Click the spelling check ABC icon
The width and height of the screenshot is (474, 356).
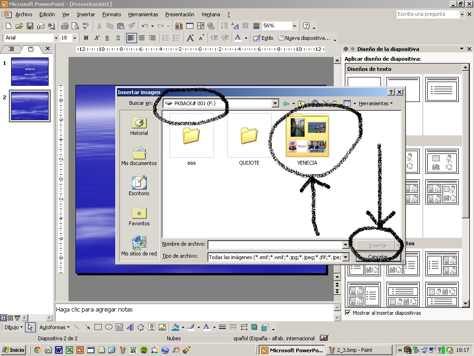[86, 26]
